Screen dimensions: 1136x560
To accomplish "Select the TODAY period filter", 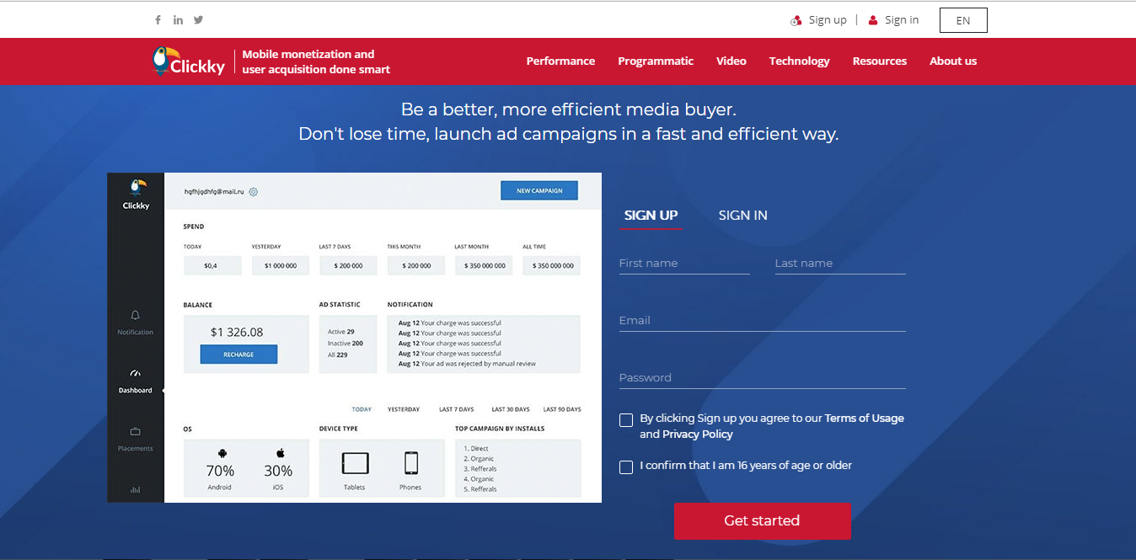I will (362, 409).
